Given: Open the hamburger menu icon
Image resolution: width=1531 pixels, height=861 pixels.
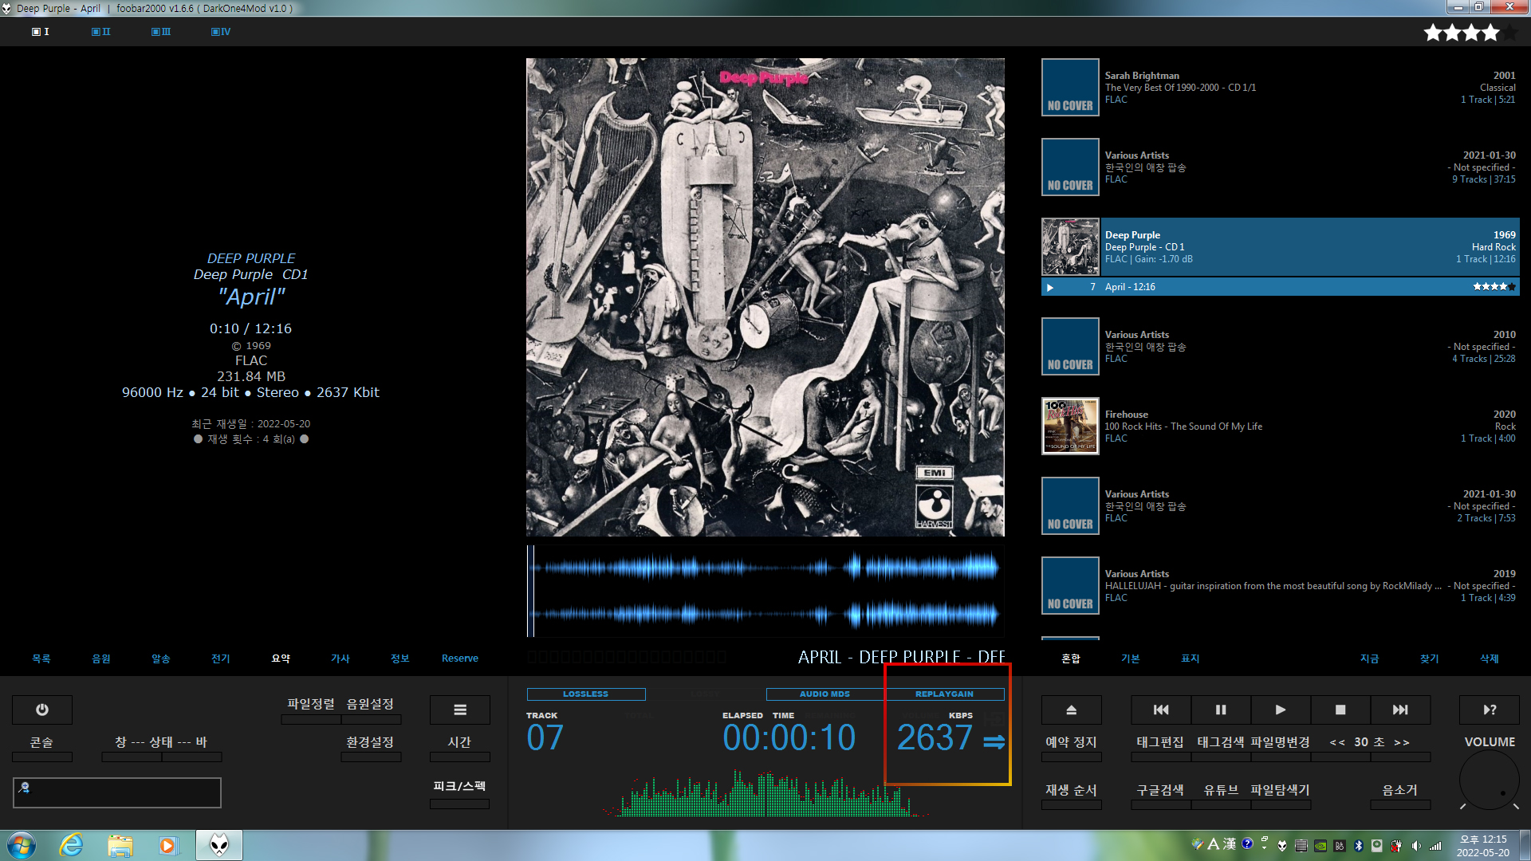Looking at the screenshot, I should (x=460, y=710).
